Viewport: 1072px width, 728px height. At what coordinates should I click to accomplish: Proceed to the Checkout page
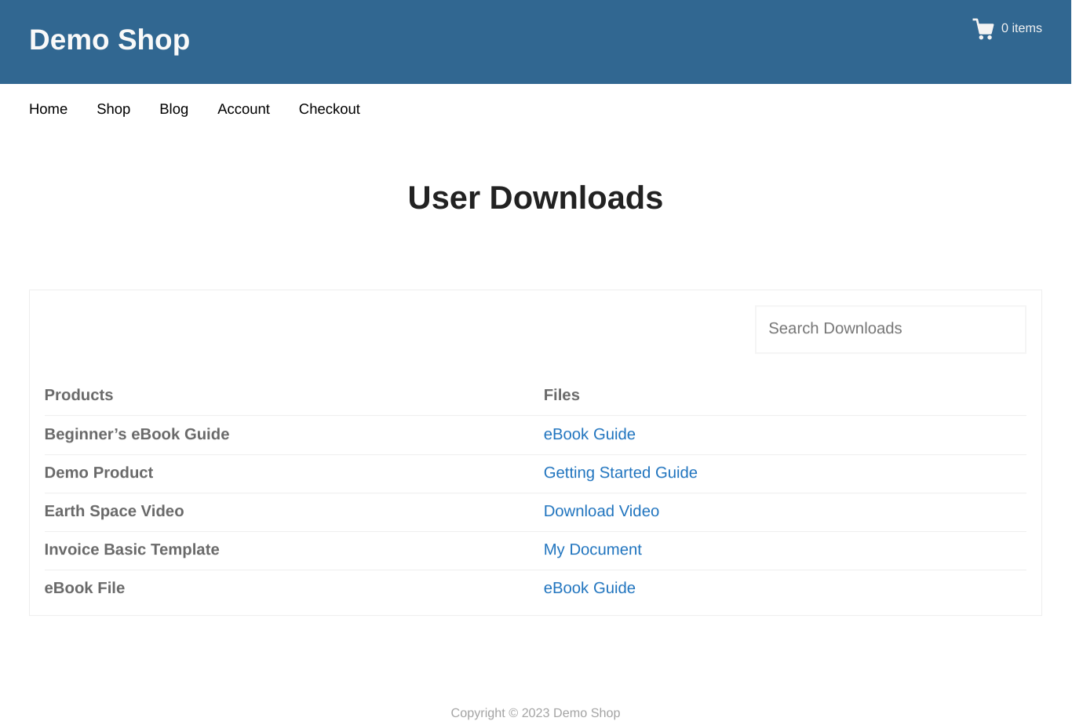(x=329, y=109)
